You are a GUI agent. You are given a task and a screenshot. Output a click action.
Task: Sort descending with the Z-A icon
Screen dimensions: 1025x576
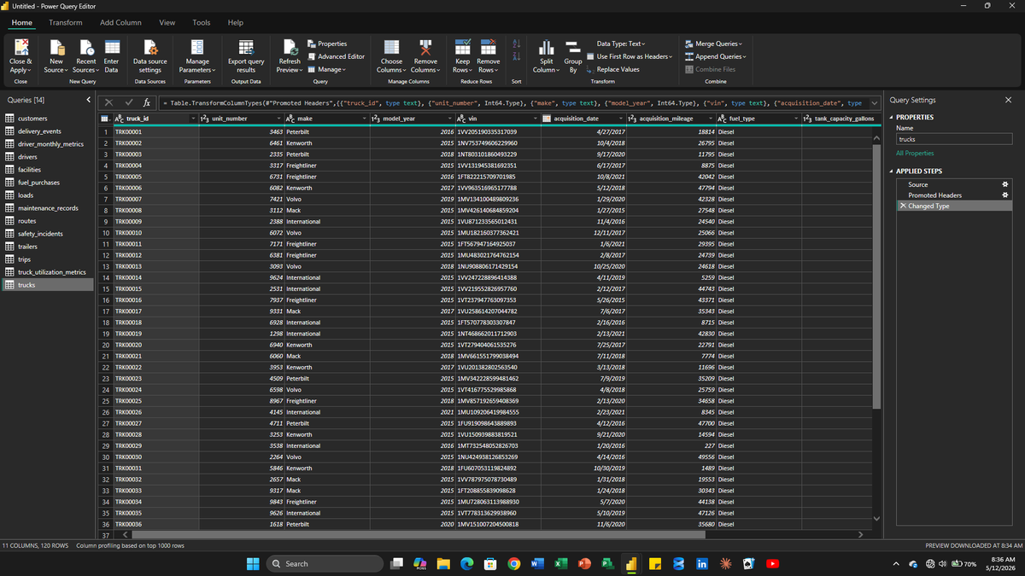click(516, 56)
